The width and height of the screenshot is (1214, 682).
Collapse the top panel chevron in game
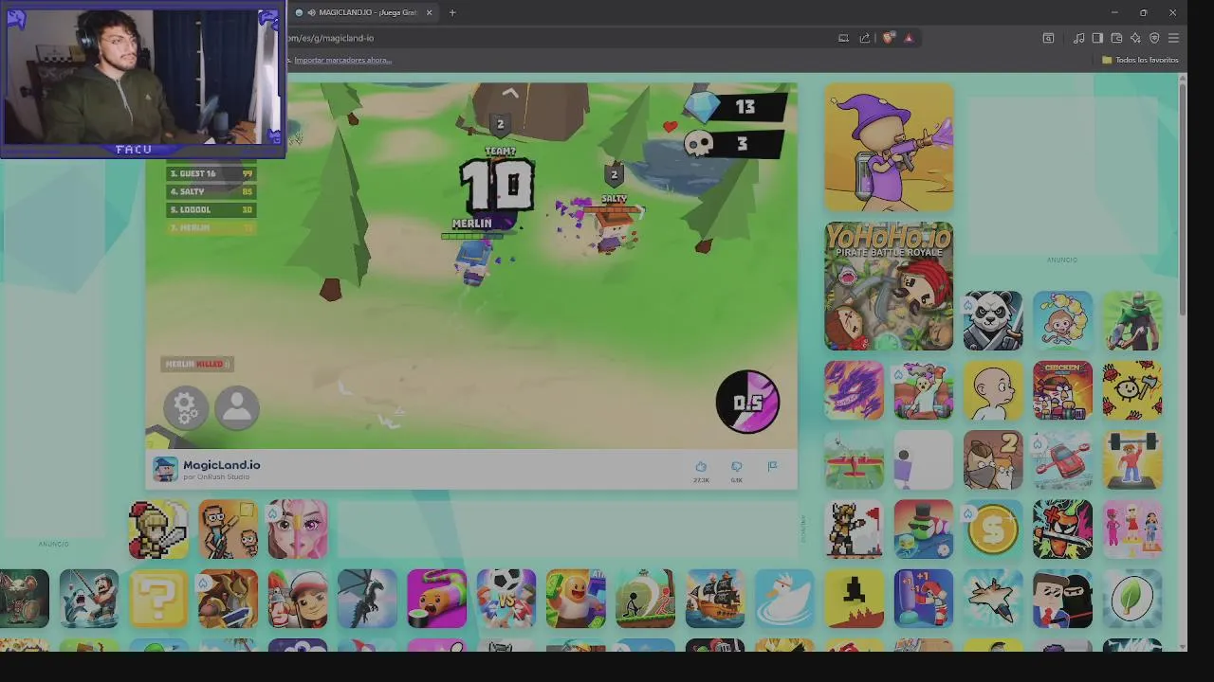click(509, 93)
